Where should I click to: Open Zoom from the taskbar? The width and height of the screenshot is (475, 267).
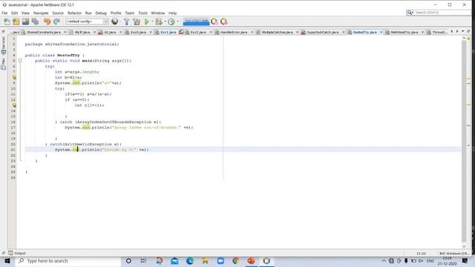click(220, 261)
